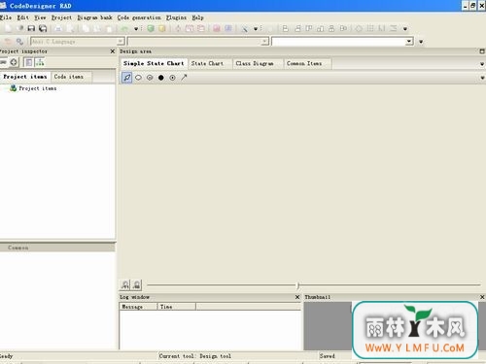Screen dimensions: 486x364
Task: Click the blue diagram icon in toolbar
Action: (228, 28)
